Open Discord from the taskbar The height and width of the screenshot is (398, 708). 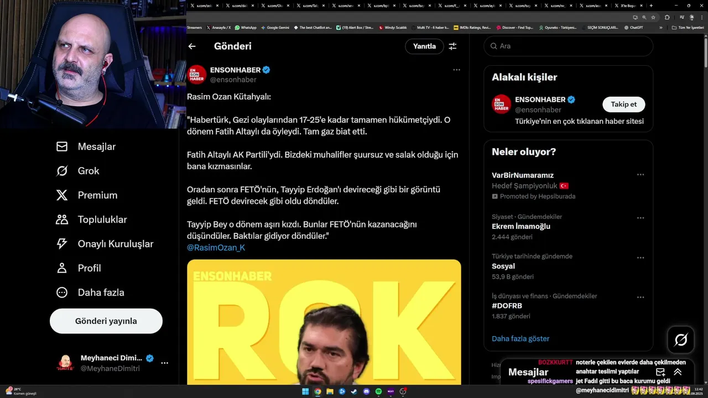[x=366, y=391]
